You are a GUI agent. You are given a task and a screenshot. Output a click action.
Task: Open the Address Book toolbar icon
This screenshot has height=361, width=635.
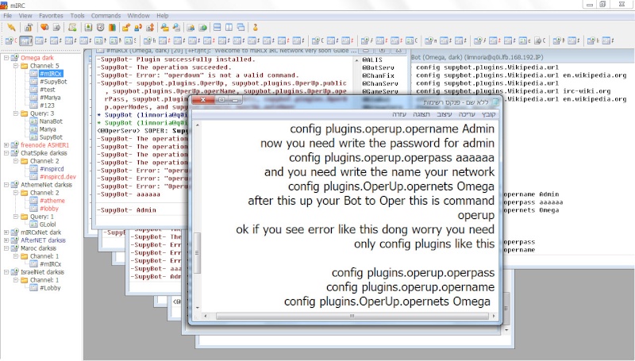[88, 28]
